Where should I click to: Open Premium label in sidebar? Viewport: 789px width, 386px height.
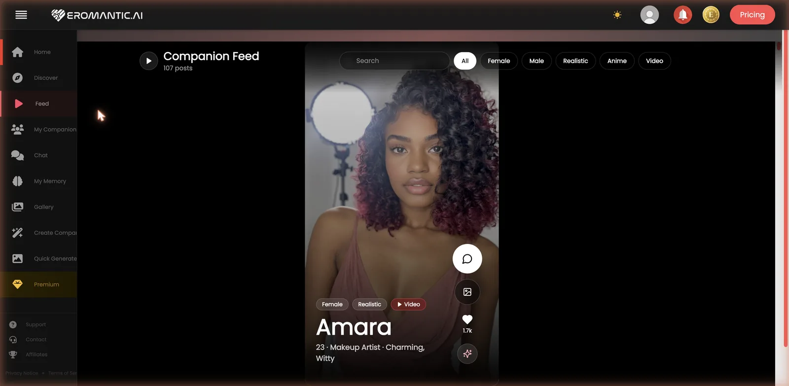click(46, 284)
